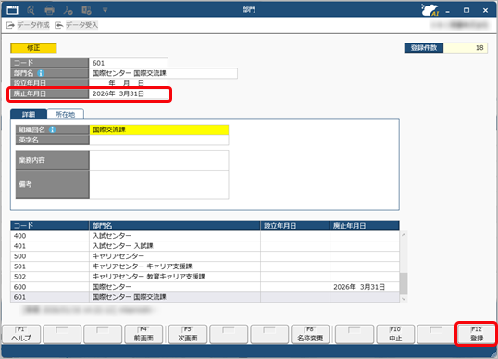Click F8 名称変更 button

click(310, 334)
